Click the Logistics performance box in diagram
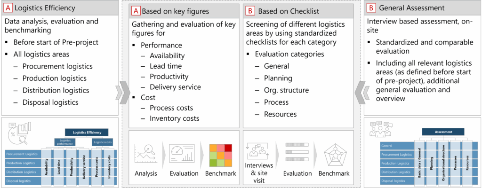Viewport: 482px width, 188px height. tap(64, 141)
